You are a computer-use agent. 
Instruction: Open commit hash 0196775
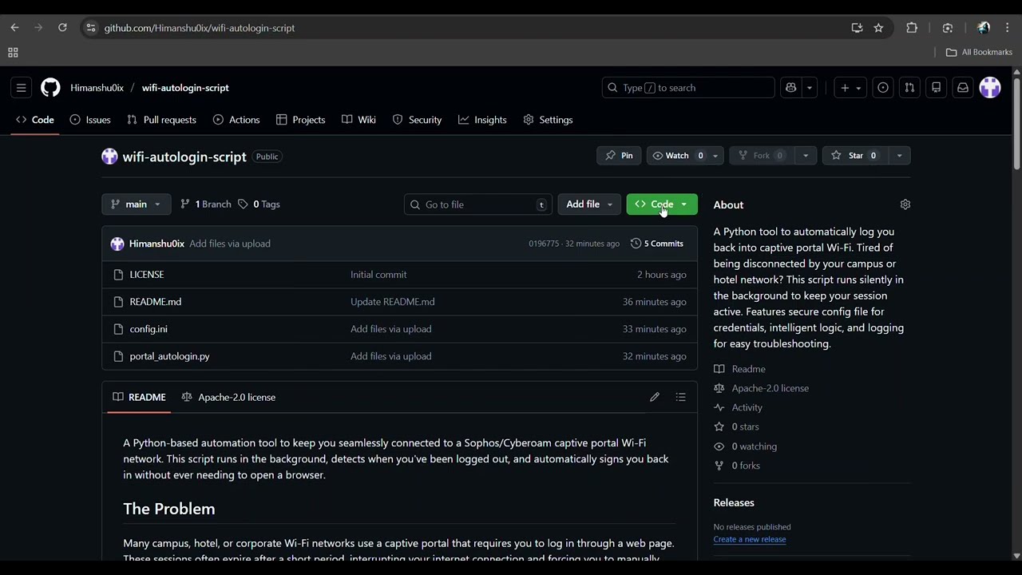[544, 244]
